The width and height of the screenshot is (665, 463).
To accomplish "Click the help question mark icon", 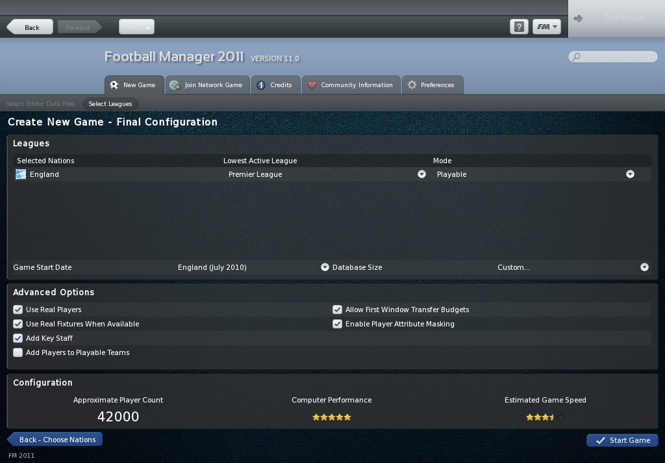I will [x=519, y=27].
